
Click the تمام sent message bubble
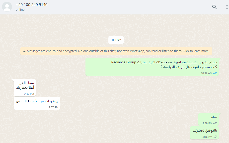pyautogui.click(x=209, y=119)
